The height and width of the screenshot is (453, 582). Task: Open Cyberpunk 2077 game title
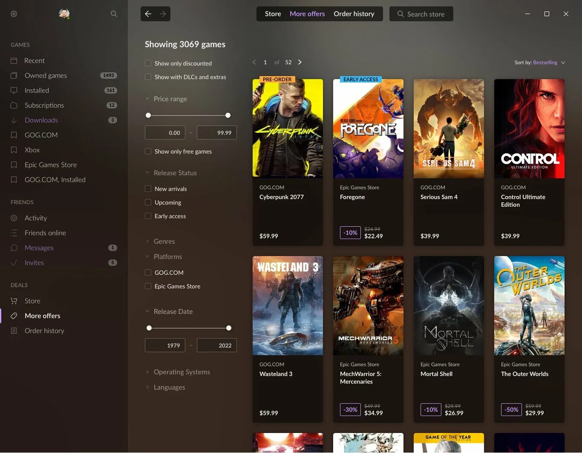click(282, 197)
